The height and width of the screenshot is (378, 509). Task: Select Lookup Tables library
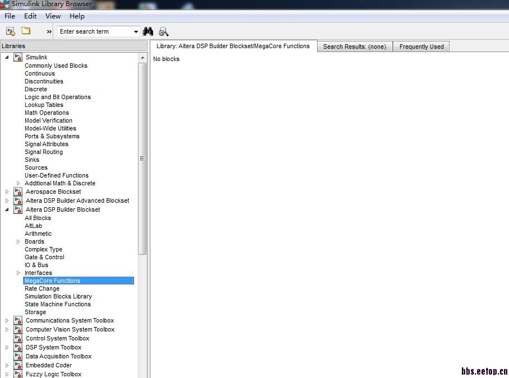point(44,105)
